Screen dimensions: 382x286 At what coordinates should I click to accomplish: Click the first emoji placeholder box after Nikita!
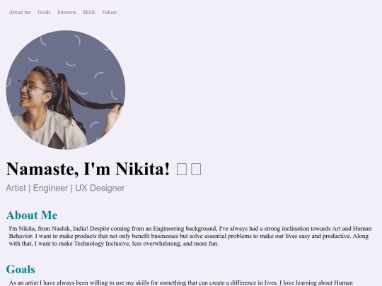tap(182, 169)
